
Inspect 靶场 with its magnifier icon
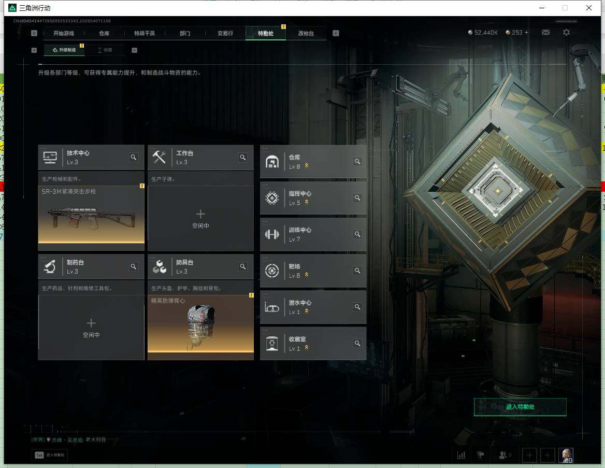[358, 271]
